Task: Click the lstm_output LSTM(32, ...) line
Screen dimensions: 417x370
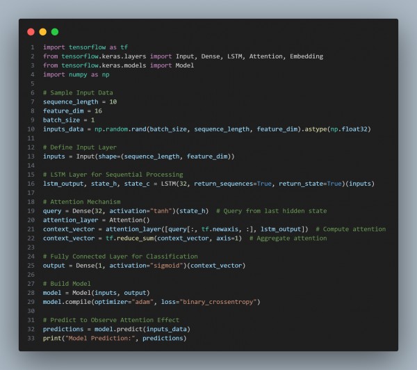Action: pyautogui.click(x=208, y=184)
